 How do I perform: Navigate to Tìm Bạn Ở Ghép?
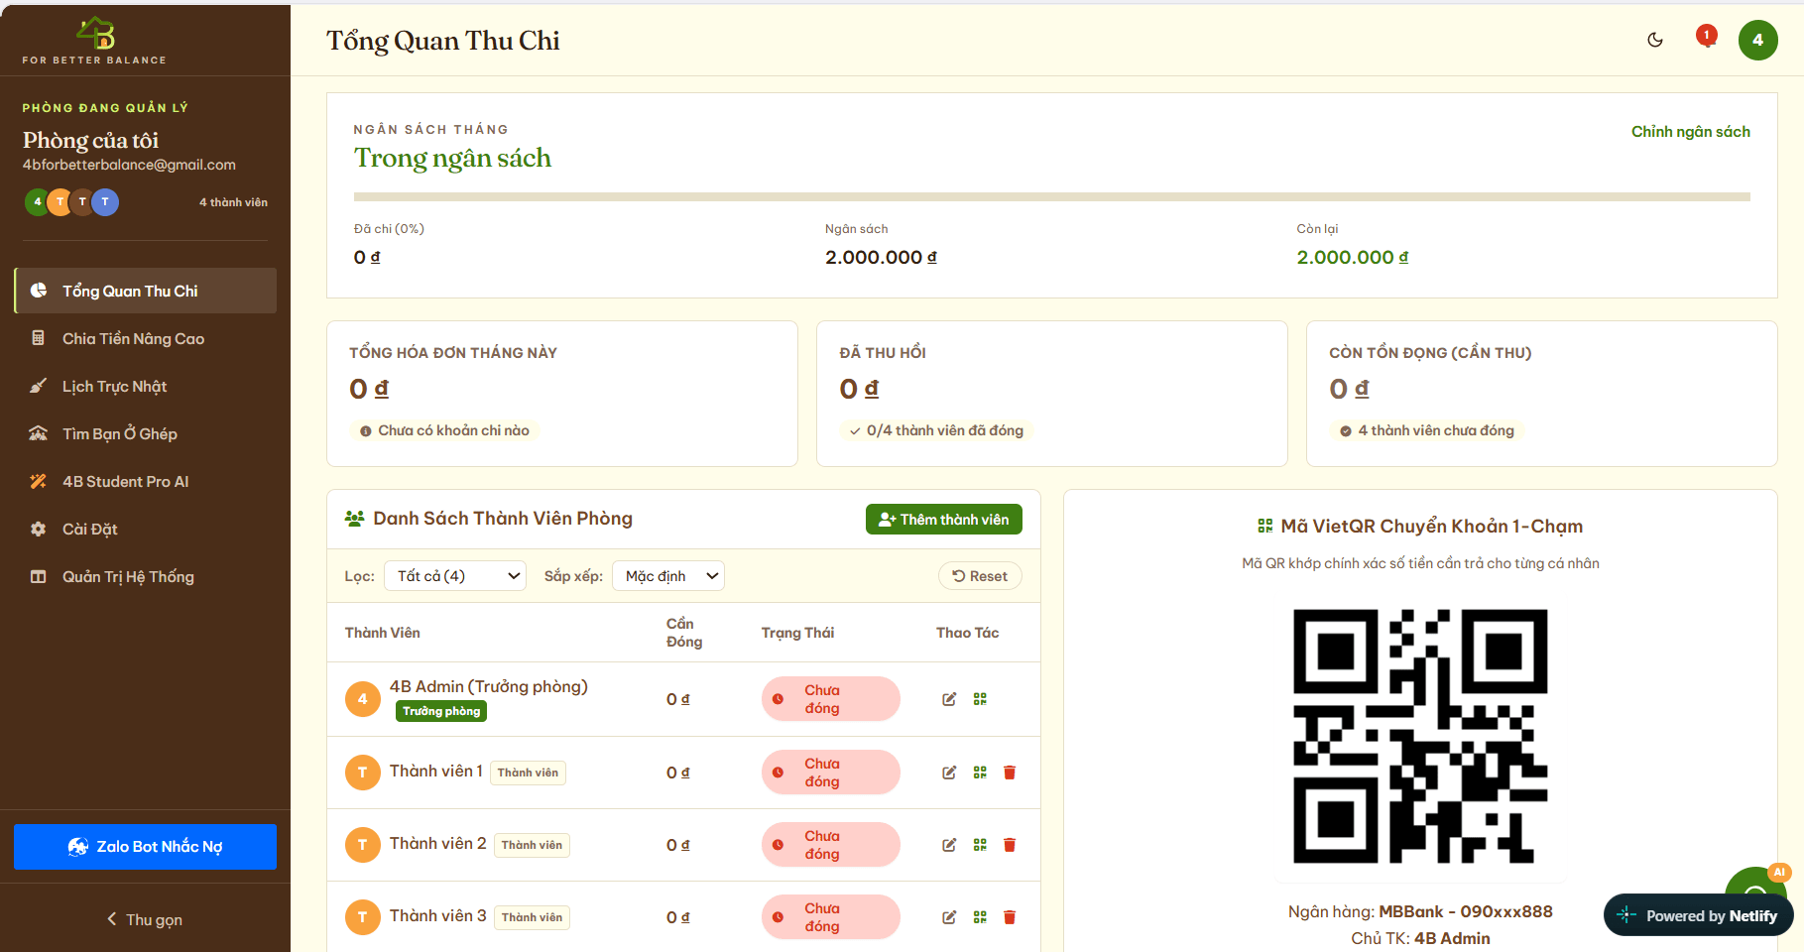pos(146,433)
